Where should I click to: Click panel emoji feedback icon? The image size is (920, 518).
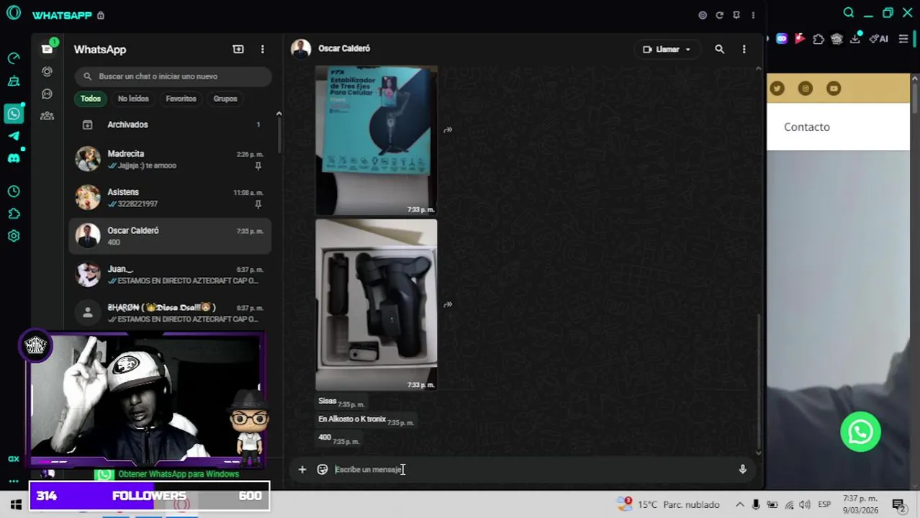pyautogui.click(x=703, y=15)
